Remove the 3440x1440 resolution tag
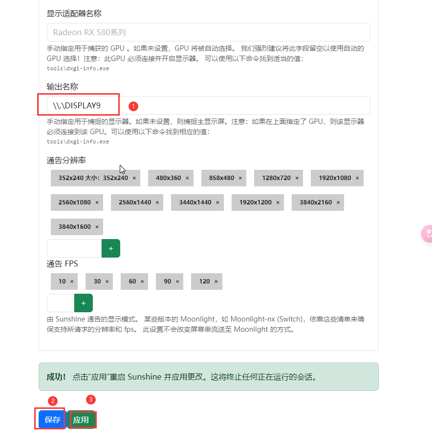The width and height of the screenshot is (432, 443). [217, 202]
